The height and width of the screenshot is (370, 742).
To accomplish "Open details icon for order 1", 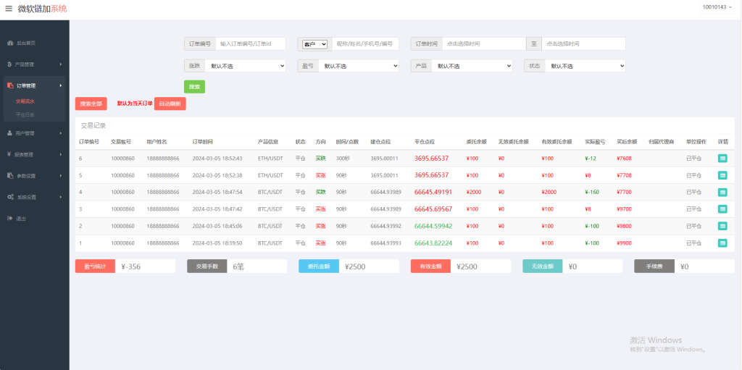I will pos(722,243).
